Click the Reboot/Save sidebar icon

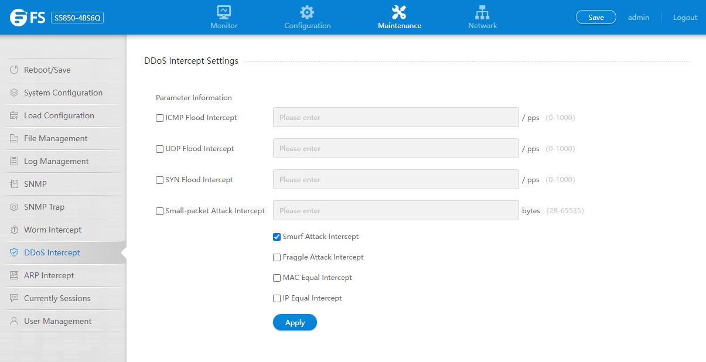(x=14, y=70)
